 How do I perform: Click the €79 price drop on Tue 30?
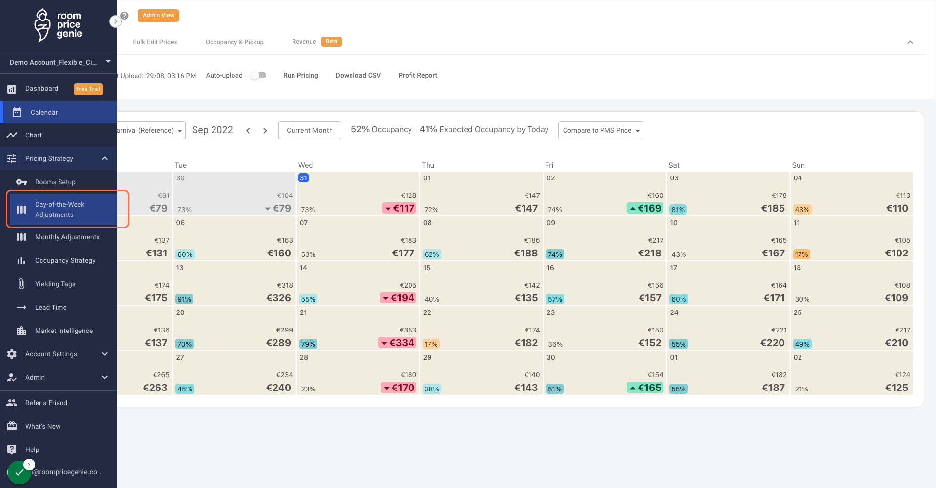(278, 208)
